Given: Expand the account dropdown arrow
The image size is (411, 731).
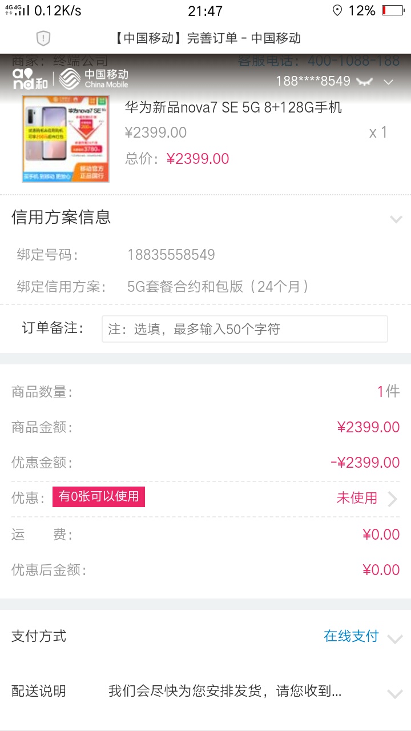Looking at the screenshot, I should [x=389, y=82].
